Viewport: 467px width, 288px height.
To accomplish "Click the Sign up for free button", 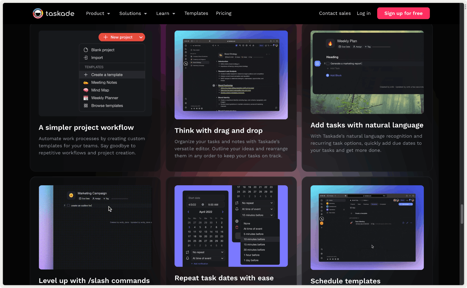I will (x=403, y=13).
